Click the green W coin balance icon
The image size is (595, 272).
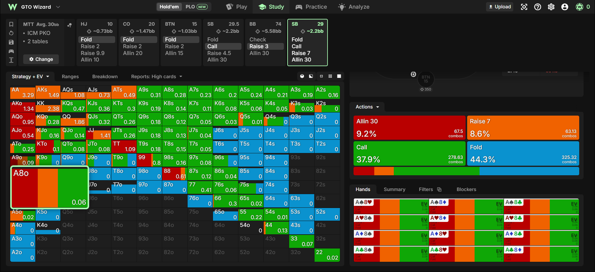pos(580,7)
